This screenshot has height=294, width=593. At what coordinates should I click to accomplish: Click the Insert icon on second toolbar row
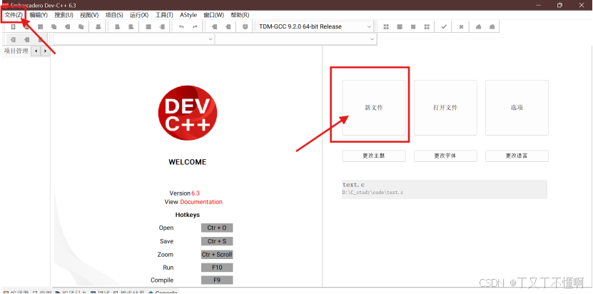(x=14, y=39)
